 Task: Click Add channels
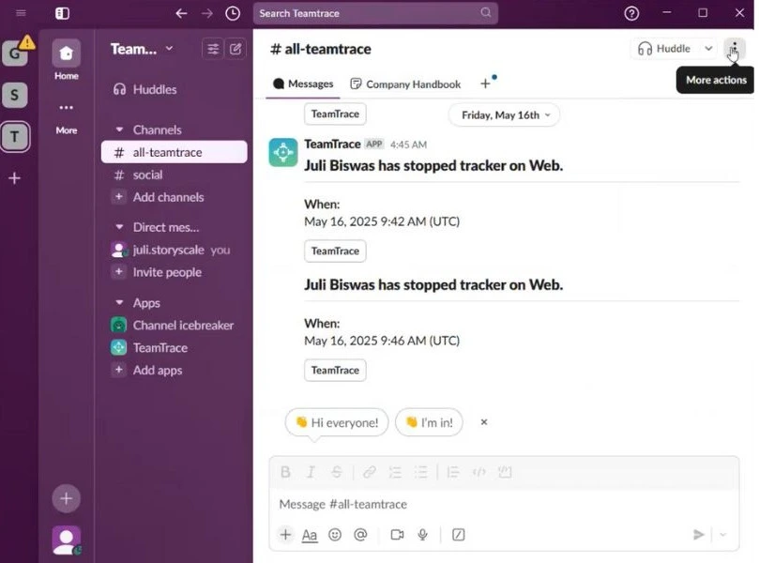click(x=175, y=197)
